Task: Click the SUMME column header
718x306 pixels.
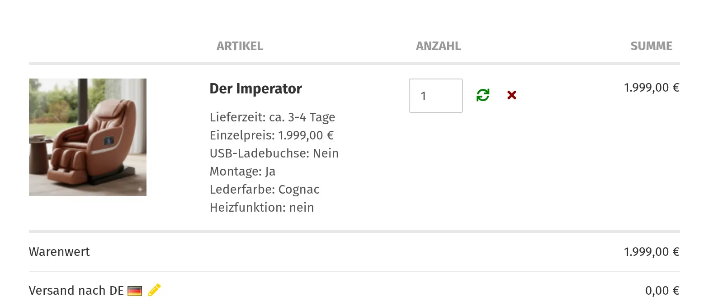Action: click(651, 46)
